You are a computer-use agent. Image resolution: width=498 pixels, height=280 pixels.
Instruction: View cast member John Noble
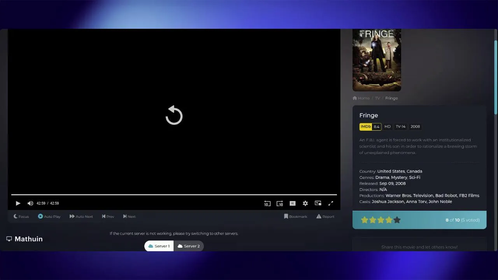pyautogui.click(x=440, y=202)
